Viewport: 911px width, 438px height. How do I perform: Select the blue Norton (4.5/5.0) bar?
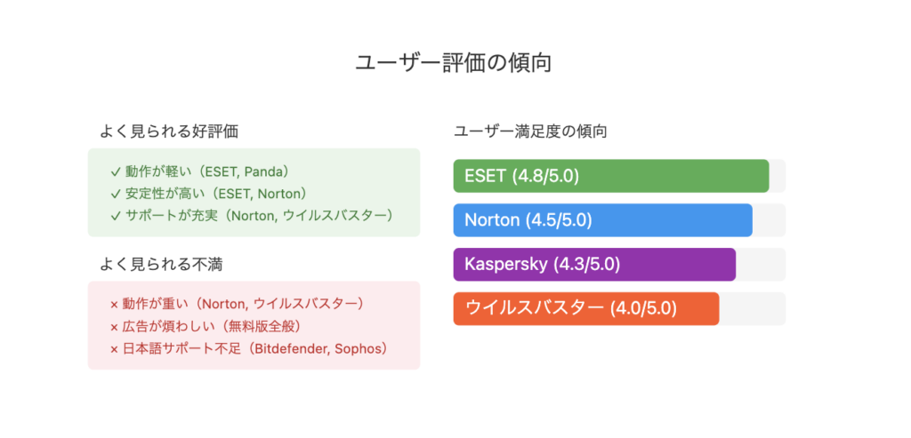603,220
